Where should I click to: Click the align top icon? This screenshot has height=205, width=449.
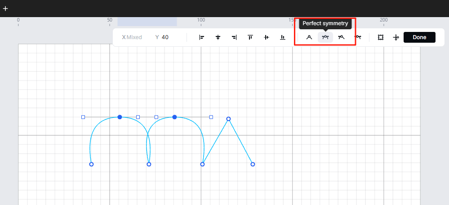coord(250,37)
